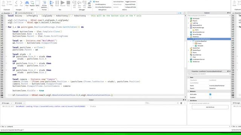Click the Stop test button

point(69,3)
